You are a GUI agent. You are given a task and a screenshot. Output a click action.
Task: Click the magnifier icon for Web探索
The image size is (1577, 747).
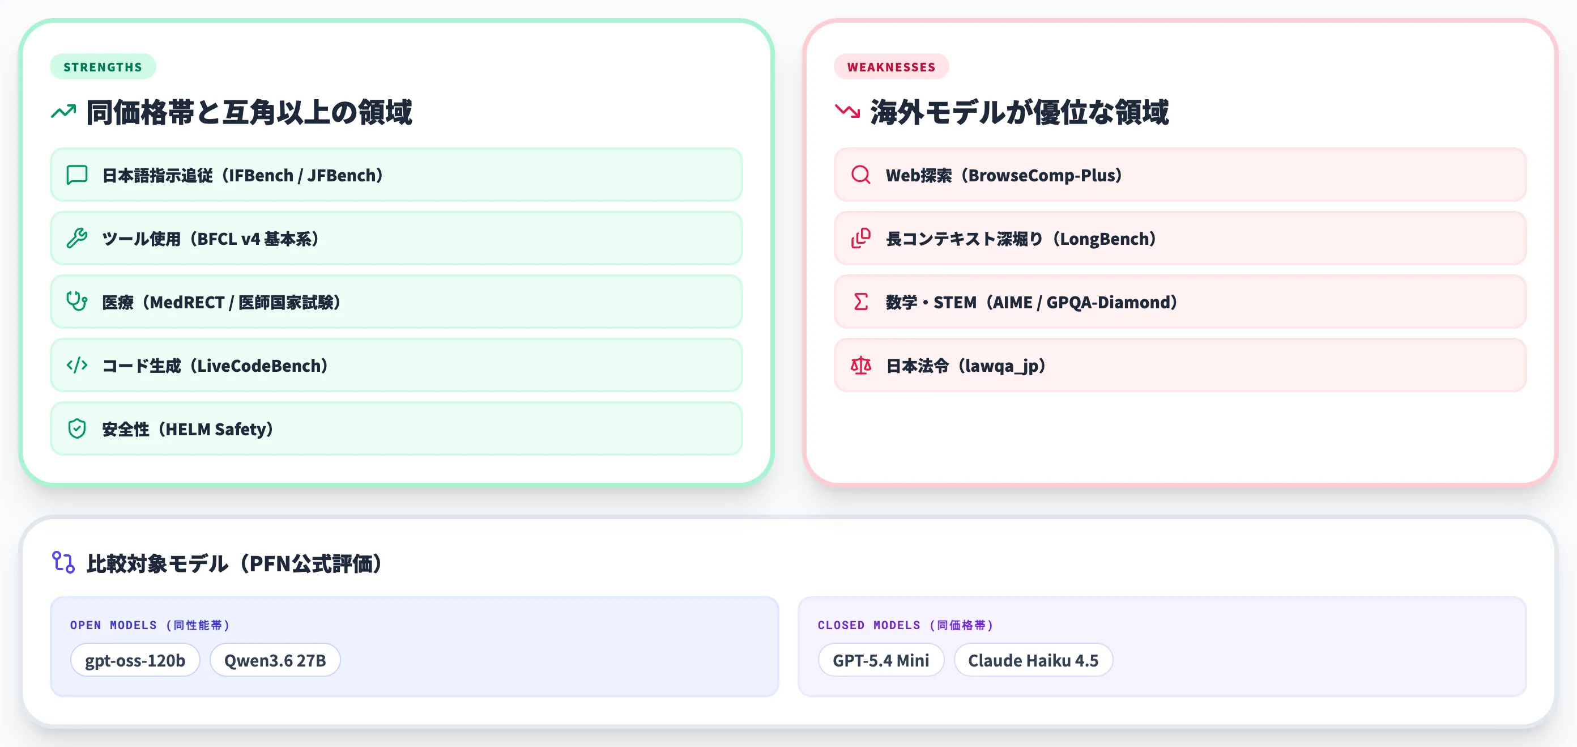click(861, 175)
